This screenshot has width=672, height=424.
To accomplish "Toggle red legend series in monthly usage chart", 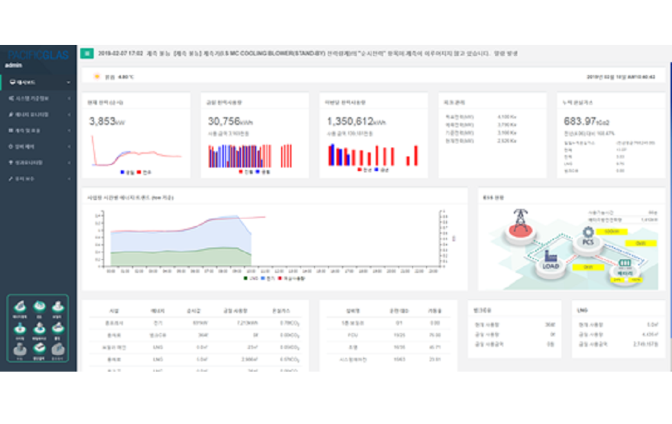I will pos(359,170).
